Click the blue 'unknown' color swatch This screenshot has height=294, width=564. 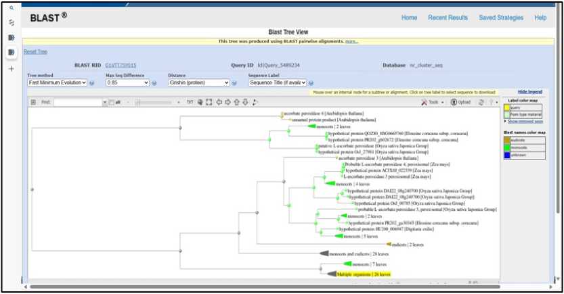coord(507,155)
